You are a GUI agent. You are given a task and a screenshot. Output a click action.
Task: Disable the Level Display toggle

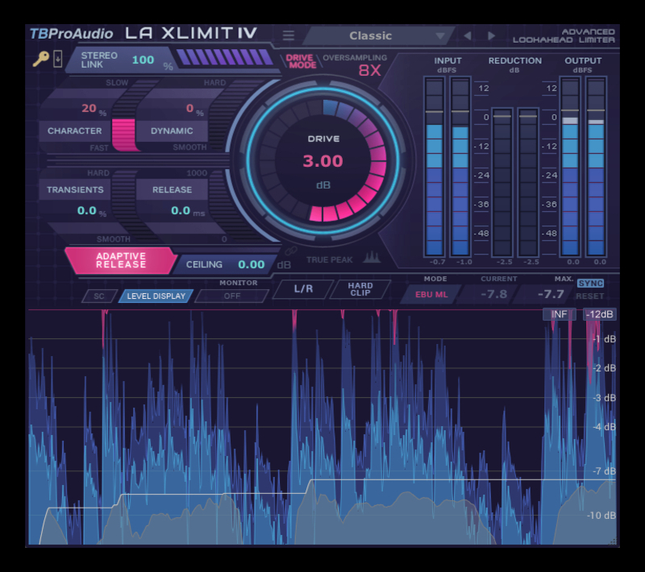pos(156,296)
